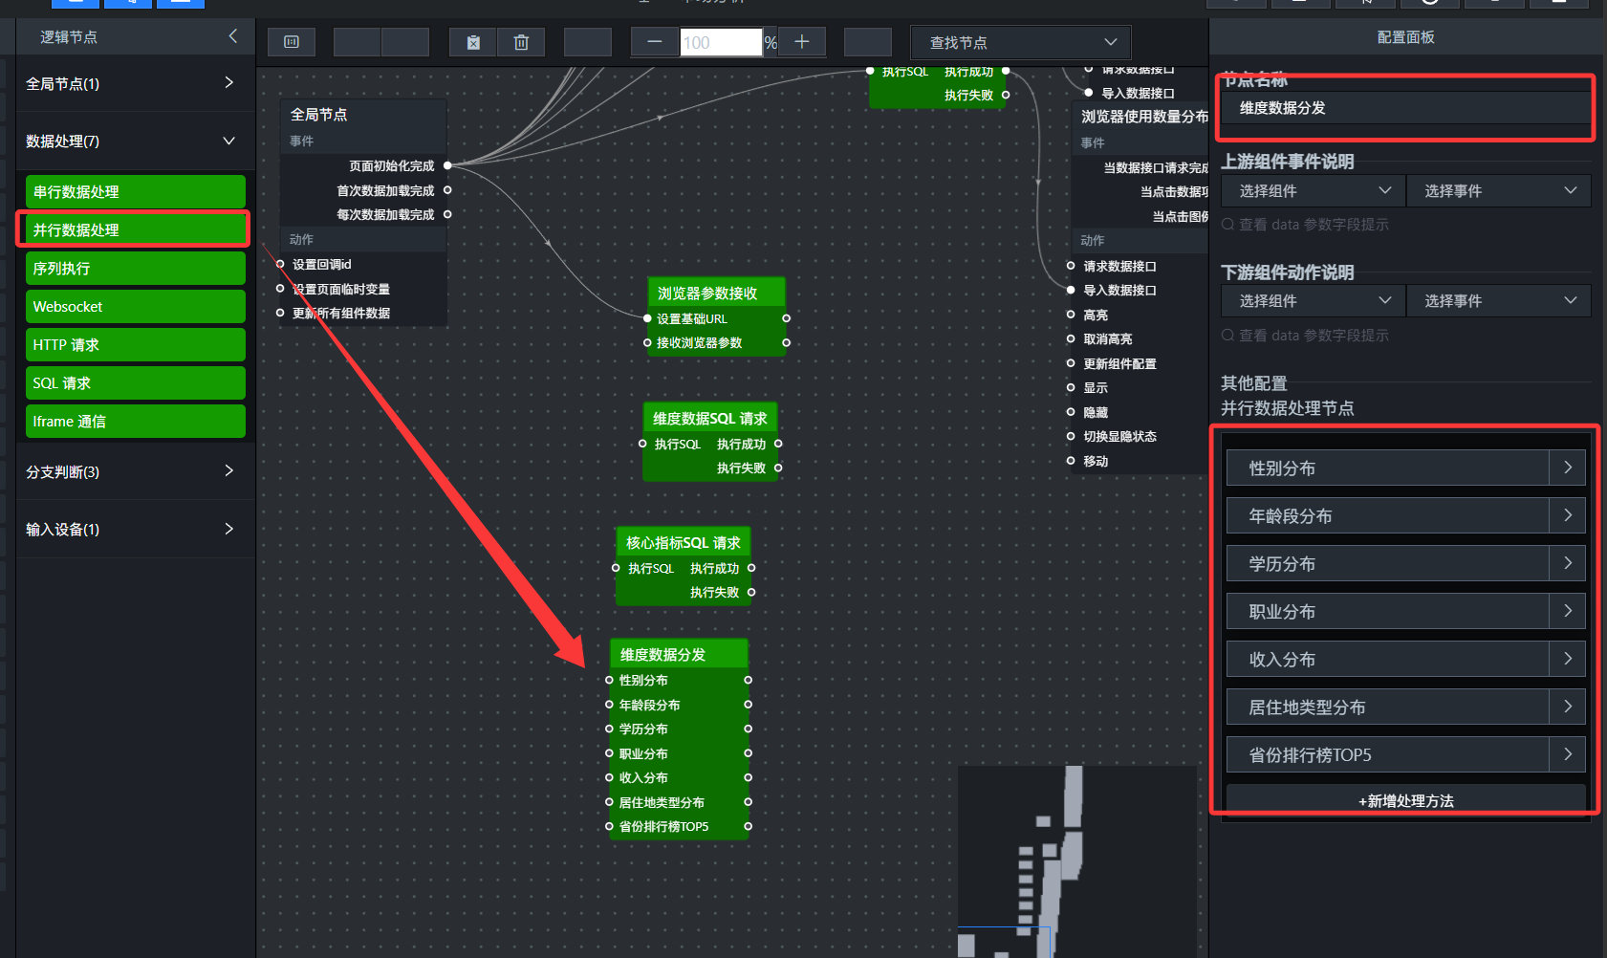Click the fit-canvas icon in the toolbar
This screenshot has height=958, width=1607.
292,42
